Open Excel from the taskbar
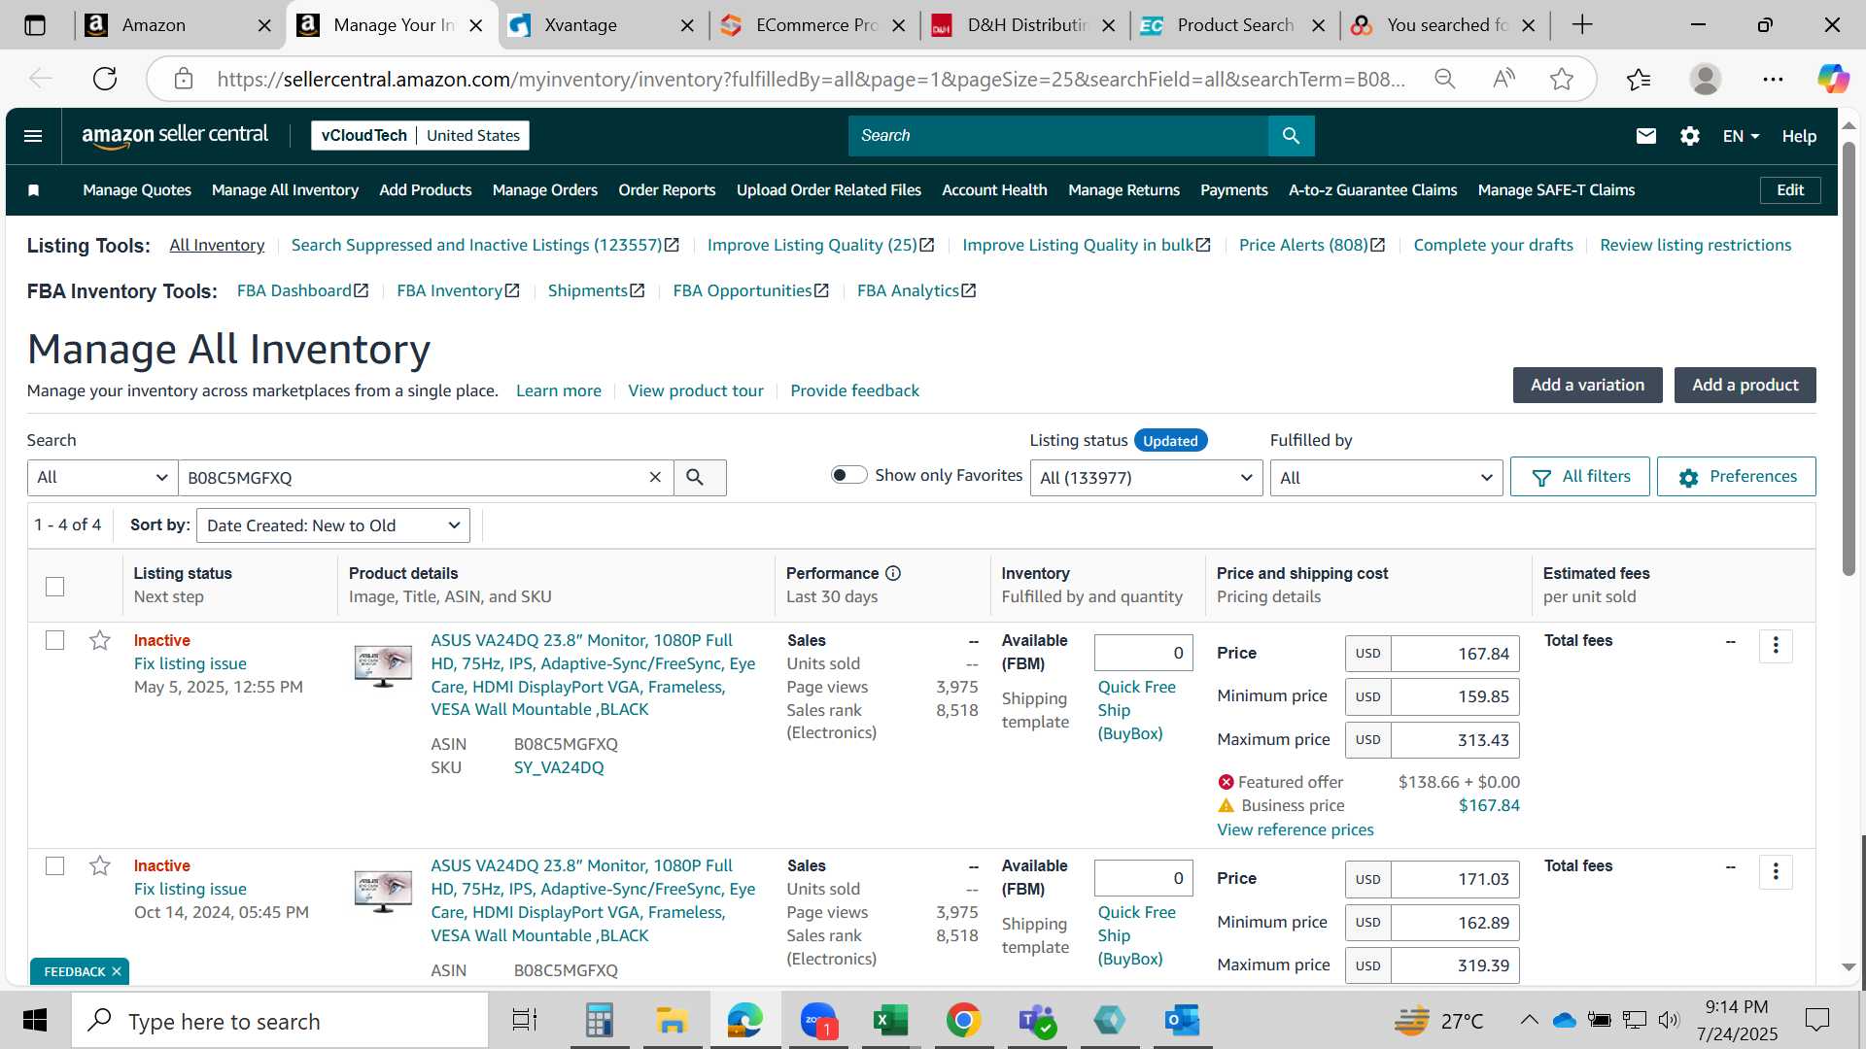Viewport: 1866px width, 1049px height. 890,1021
